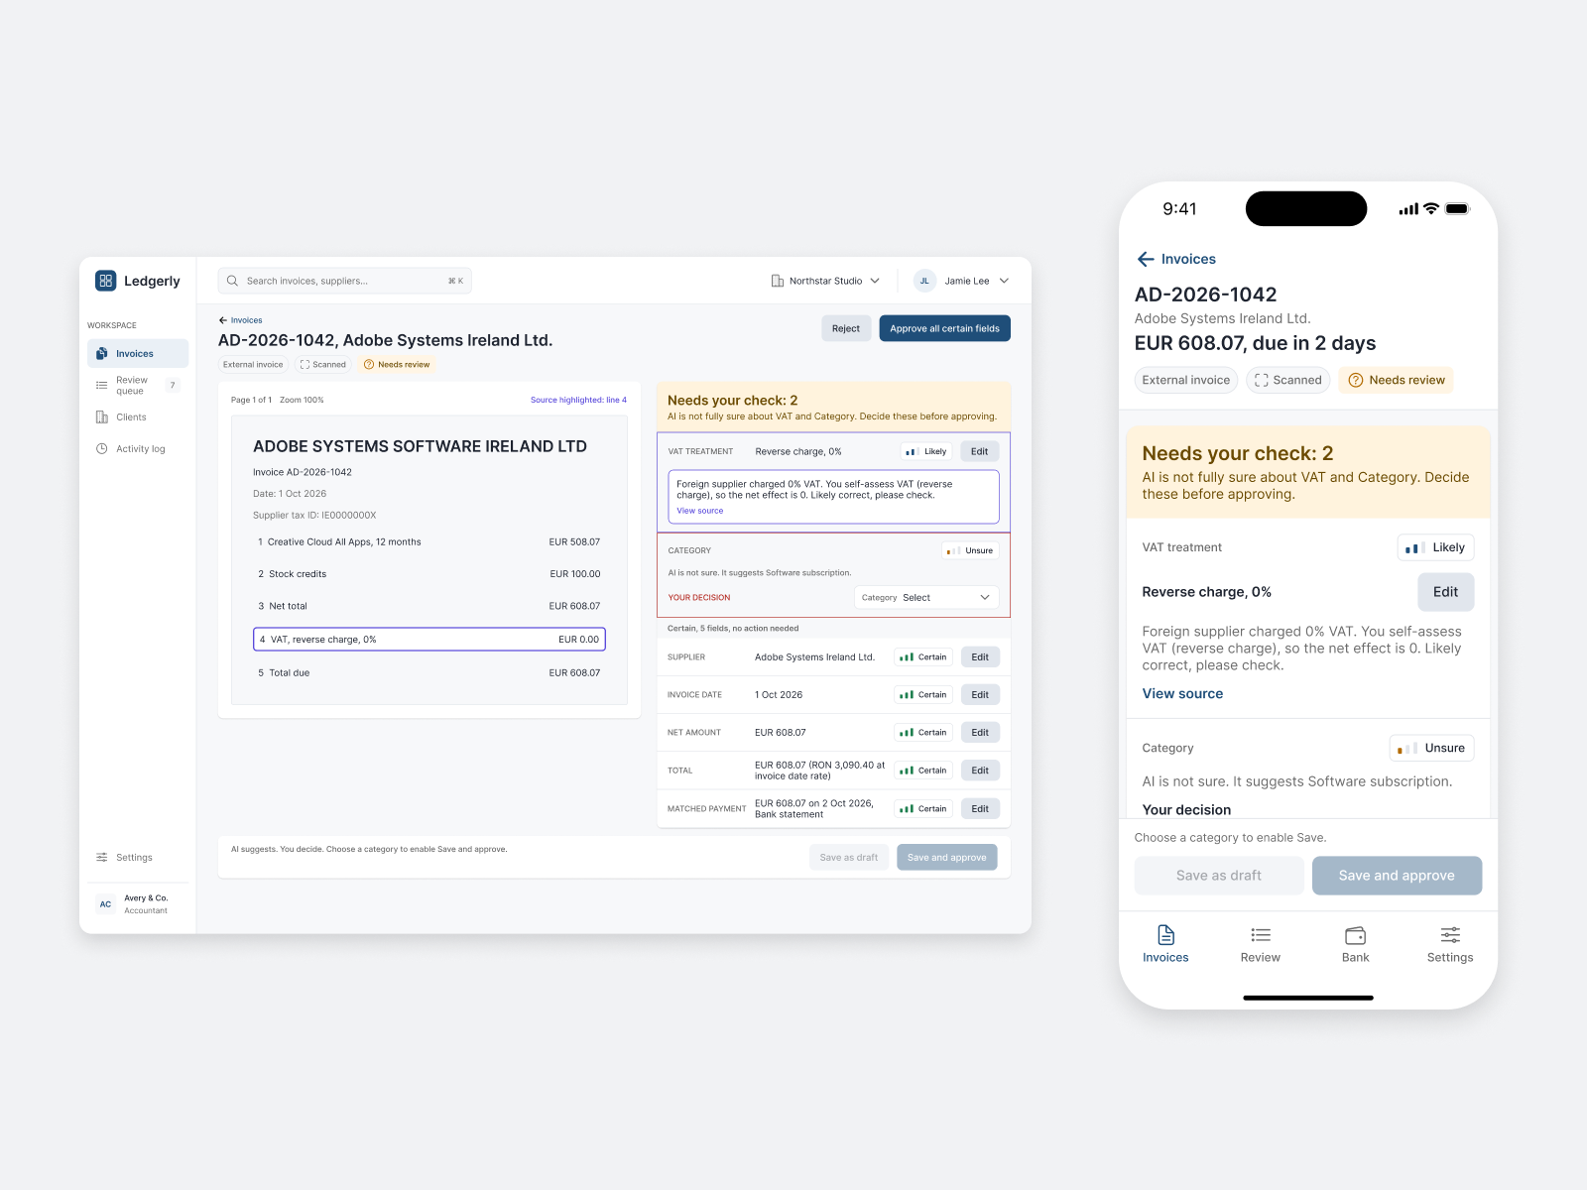Tap Save and approve on mobile
The height and width of the screenshot is (1190, 1587).
click(x=1397, y=876)
